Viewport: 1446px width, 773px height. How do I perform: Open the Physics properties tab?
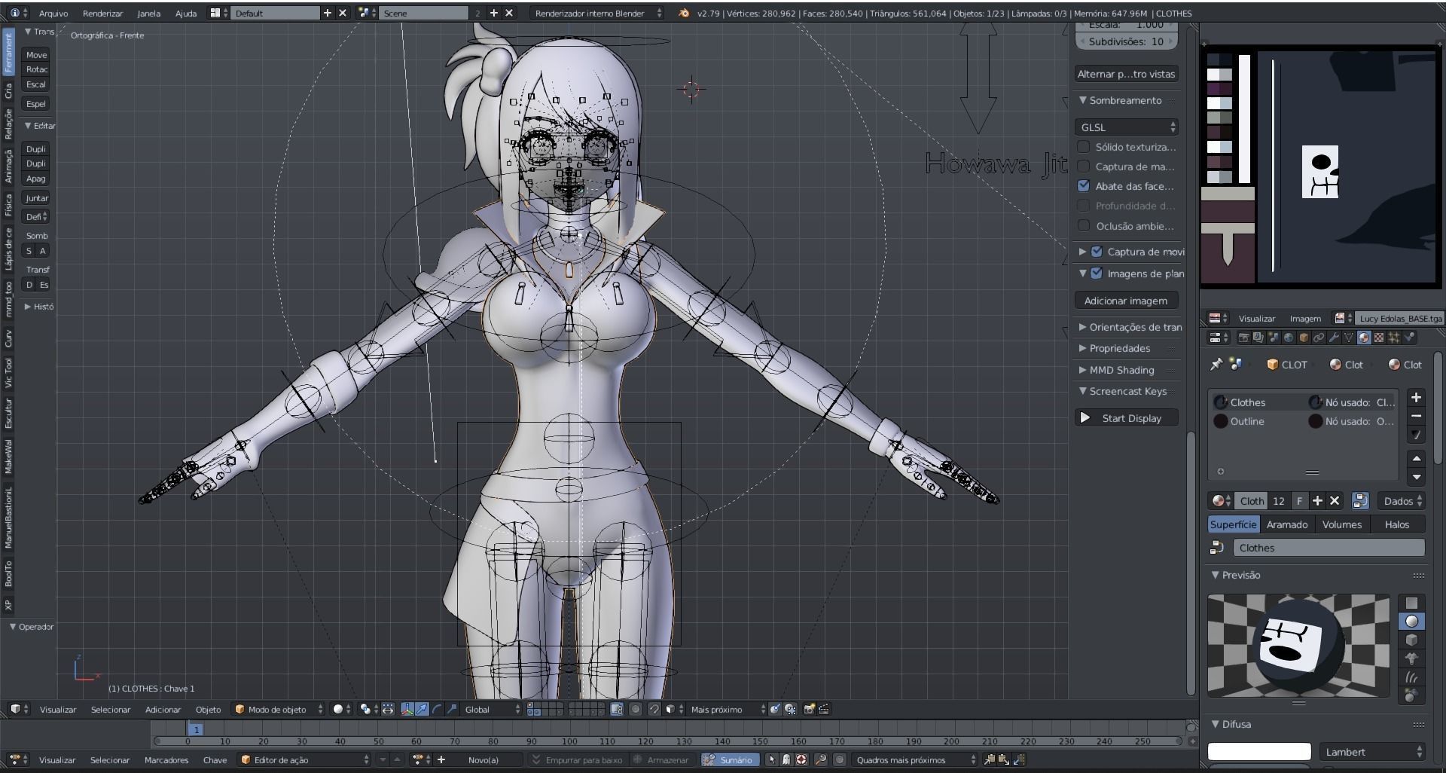pyautogui.click(x=1409, y=338)
